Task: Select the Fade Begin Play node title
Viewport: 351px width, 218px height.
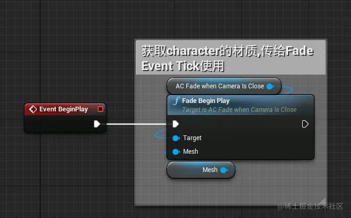Action: (x=206, y=101)
